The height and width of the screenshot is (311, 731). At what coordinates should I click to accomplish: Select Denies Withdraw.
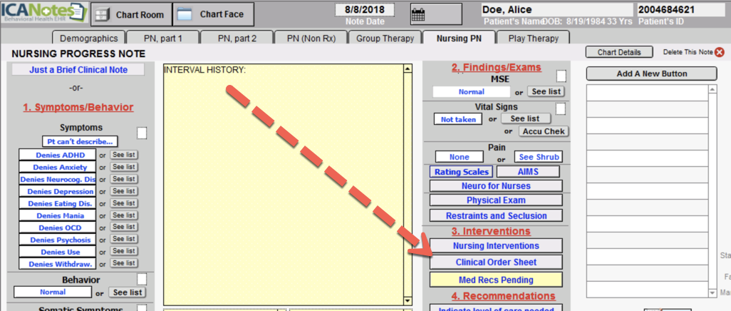point(57,264)
